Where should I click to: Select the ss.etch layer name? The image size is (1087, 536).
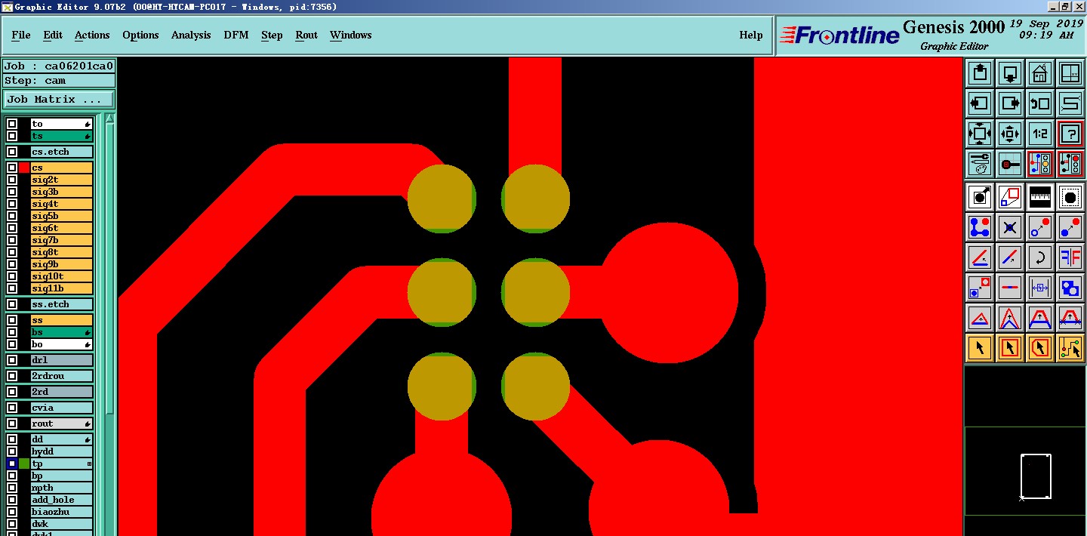pos(62,304)
